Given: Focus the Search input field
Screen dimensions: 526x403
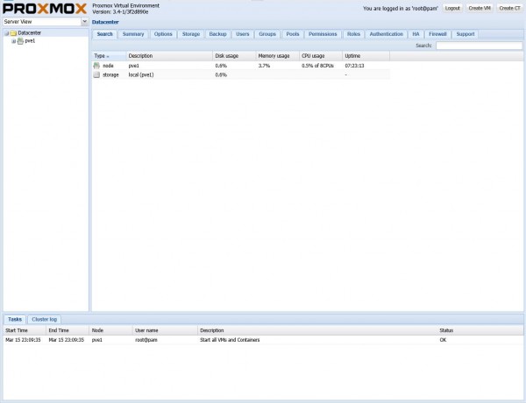Looking at the screenshot, I should [x=479, y=46].
